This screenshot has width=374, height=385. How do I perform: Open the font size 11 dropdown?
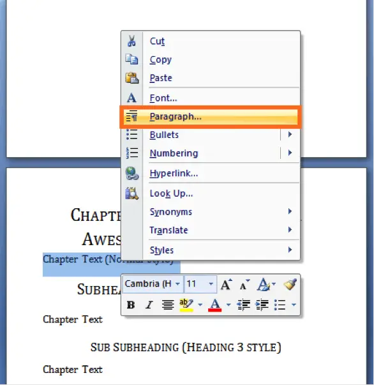point(211,284)
